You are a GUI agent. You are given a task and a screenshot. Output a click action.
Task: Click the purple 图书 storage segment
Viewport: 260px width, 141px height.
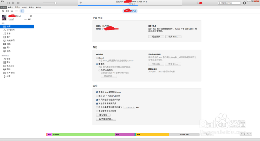pyautogui.click(x=125, y=135)
